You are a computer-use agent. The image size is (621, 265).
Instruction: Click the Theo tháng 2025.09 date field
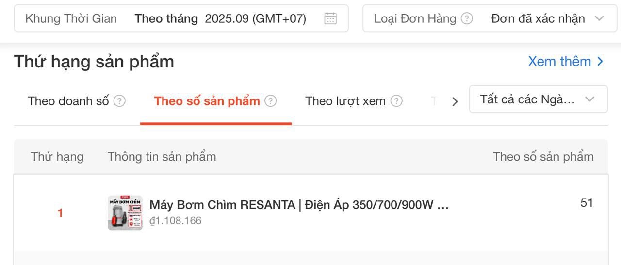point(220,19)
